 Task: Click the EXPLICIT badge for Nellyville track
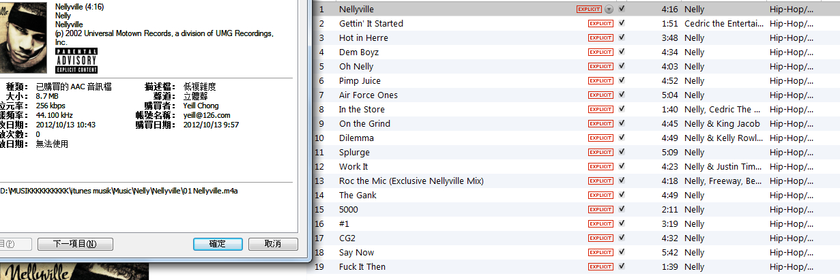[589, 9]
